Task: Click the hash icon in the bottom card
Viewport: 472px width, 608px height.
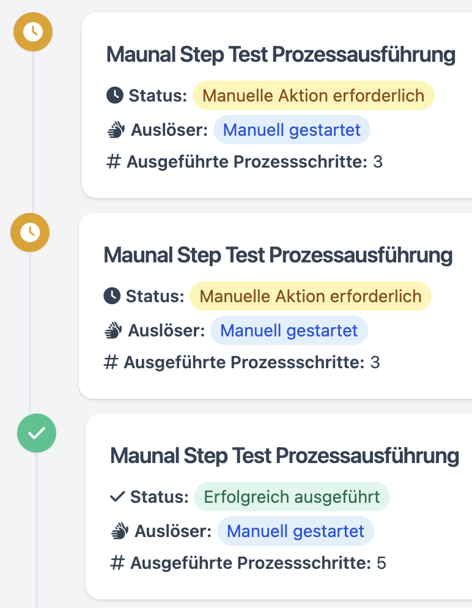Action: [117, 563]
